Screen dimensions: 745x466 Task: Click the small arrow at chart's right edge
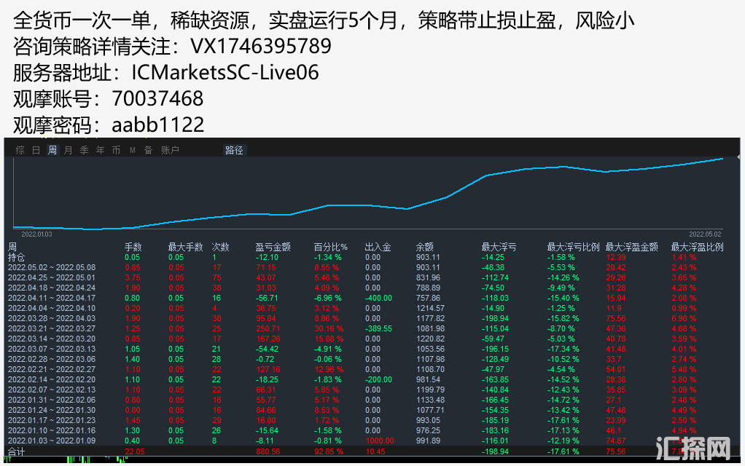click(738, 158)
